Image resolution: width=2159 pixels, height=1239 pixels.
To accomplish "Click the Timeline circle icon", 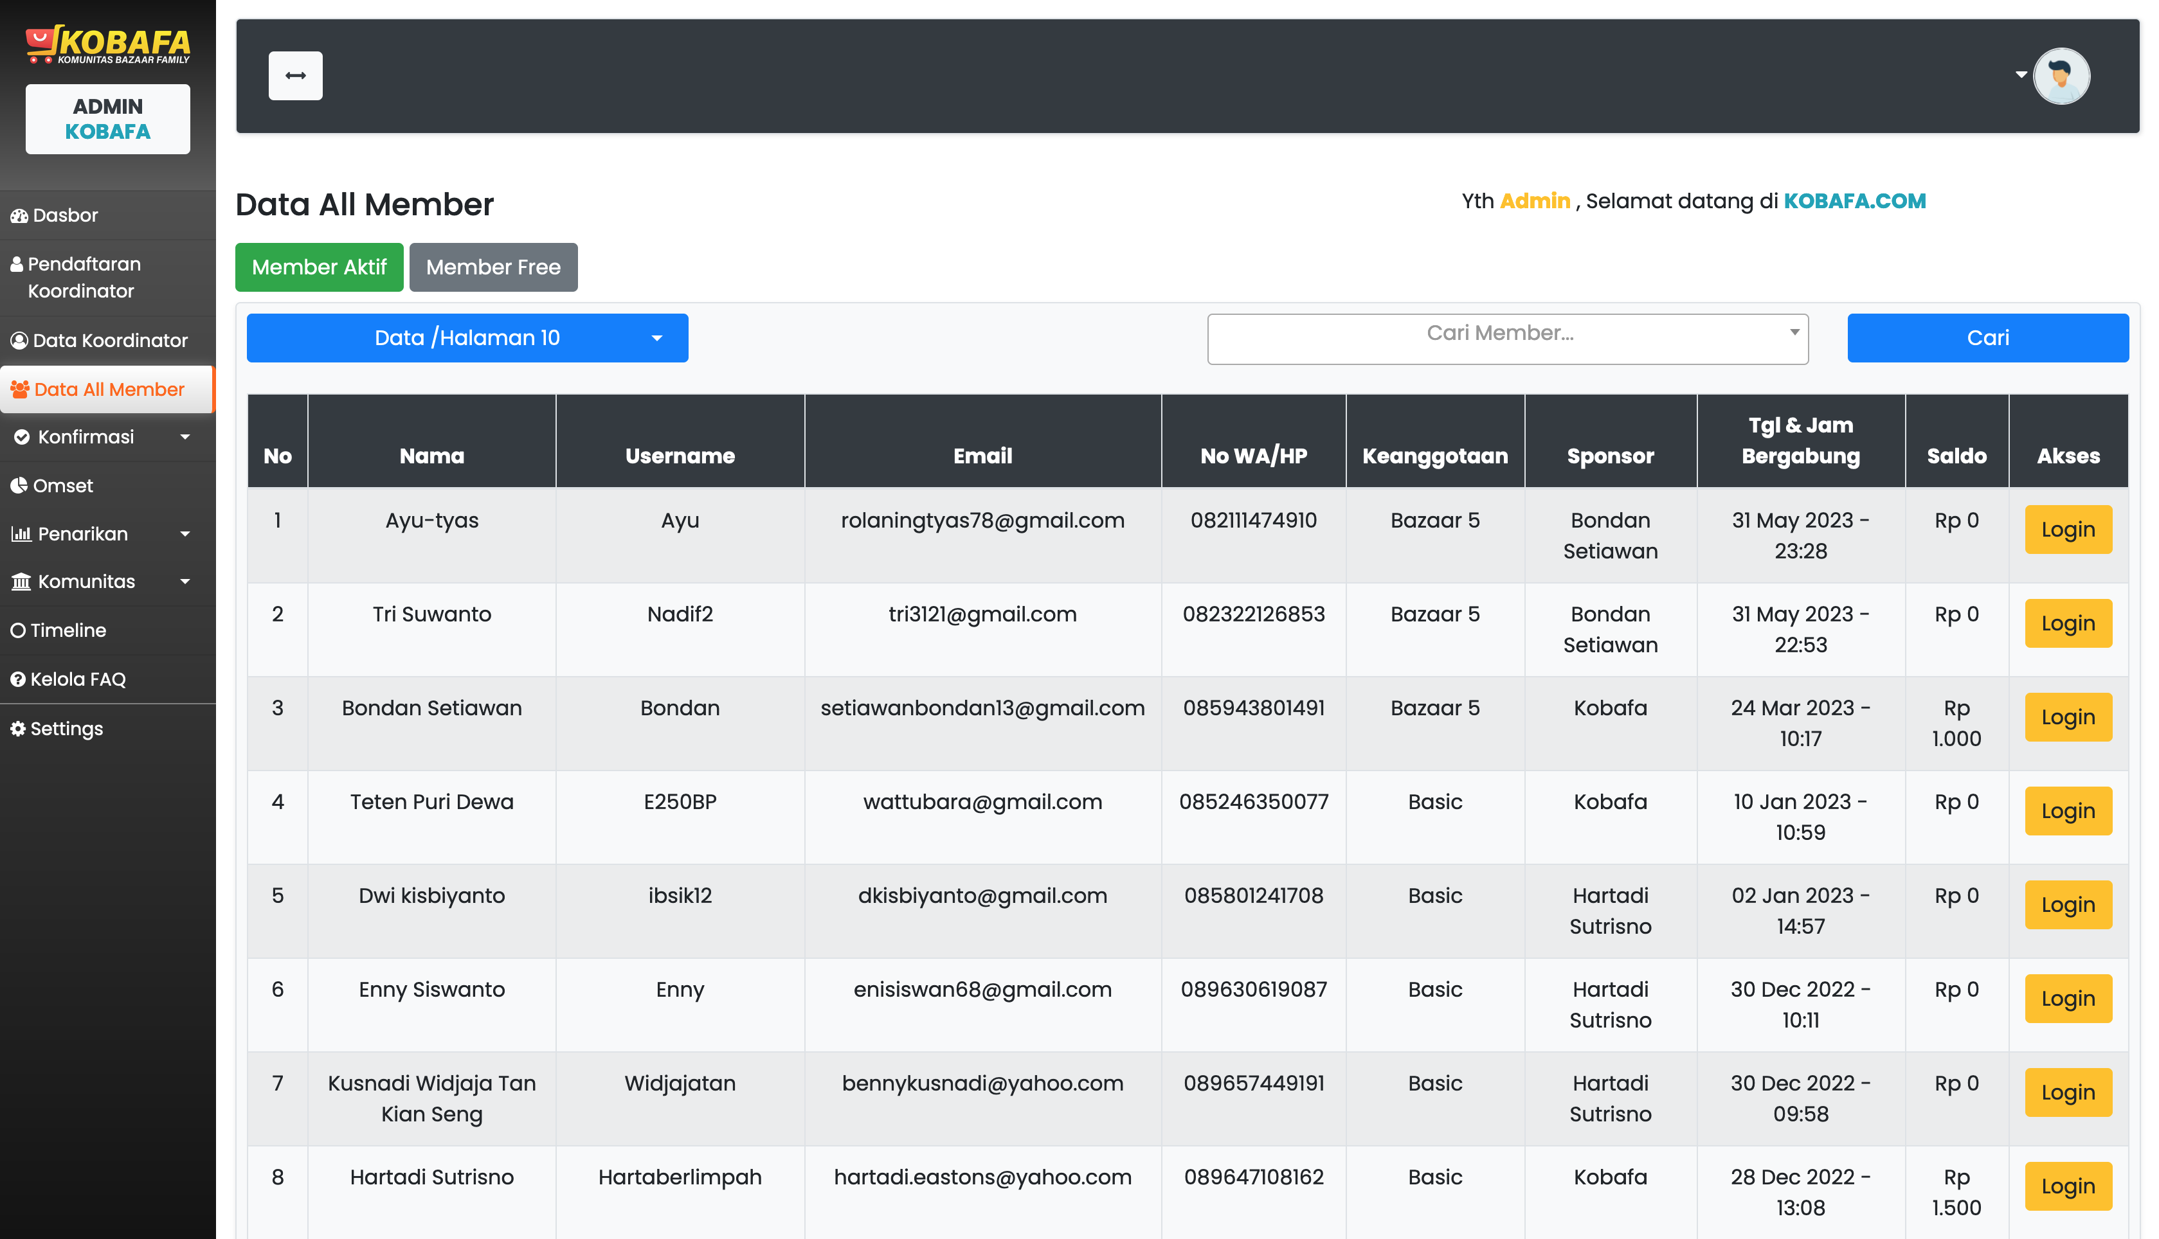I will click(x=18, y=630).
